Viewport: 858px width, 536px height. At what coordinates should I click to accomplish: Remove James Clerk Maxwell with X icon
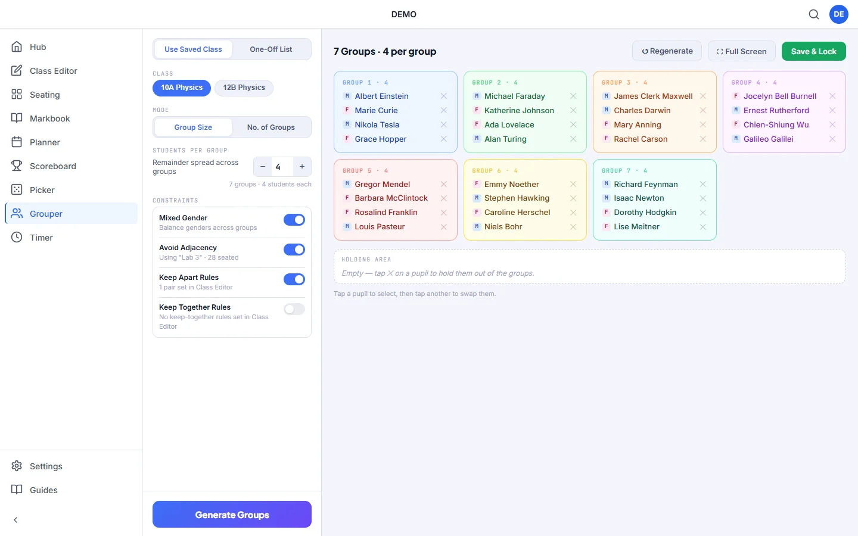pyautogui.click(x=703, y=96)
